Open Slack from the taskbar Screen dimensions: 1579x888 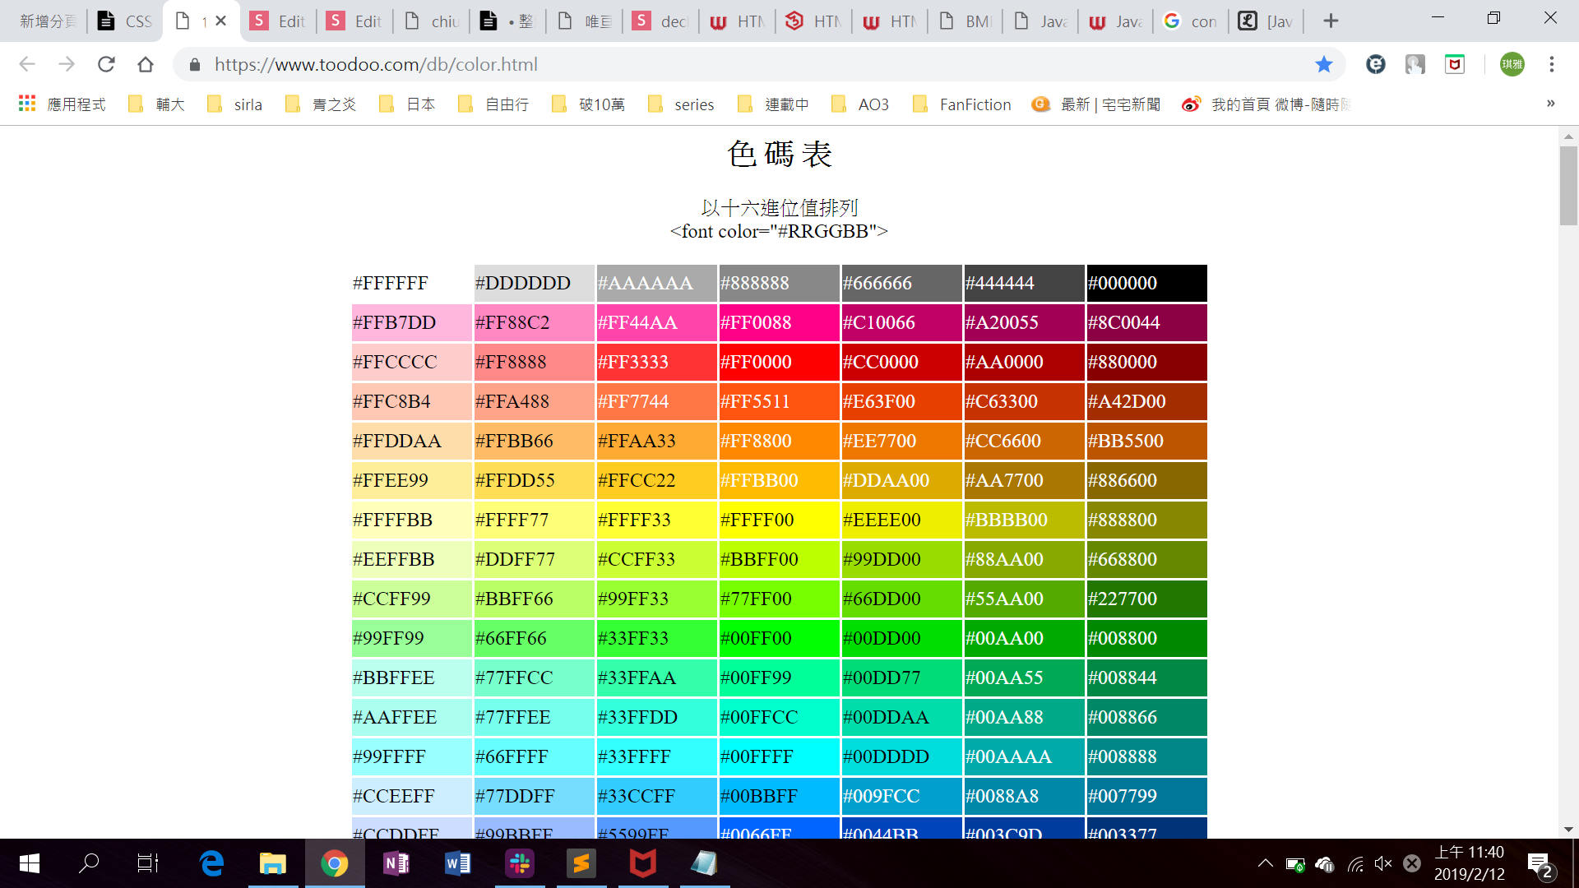click(520, 863)
